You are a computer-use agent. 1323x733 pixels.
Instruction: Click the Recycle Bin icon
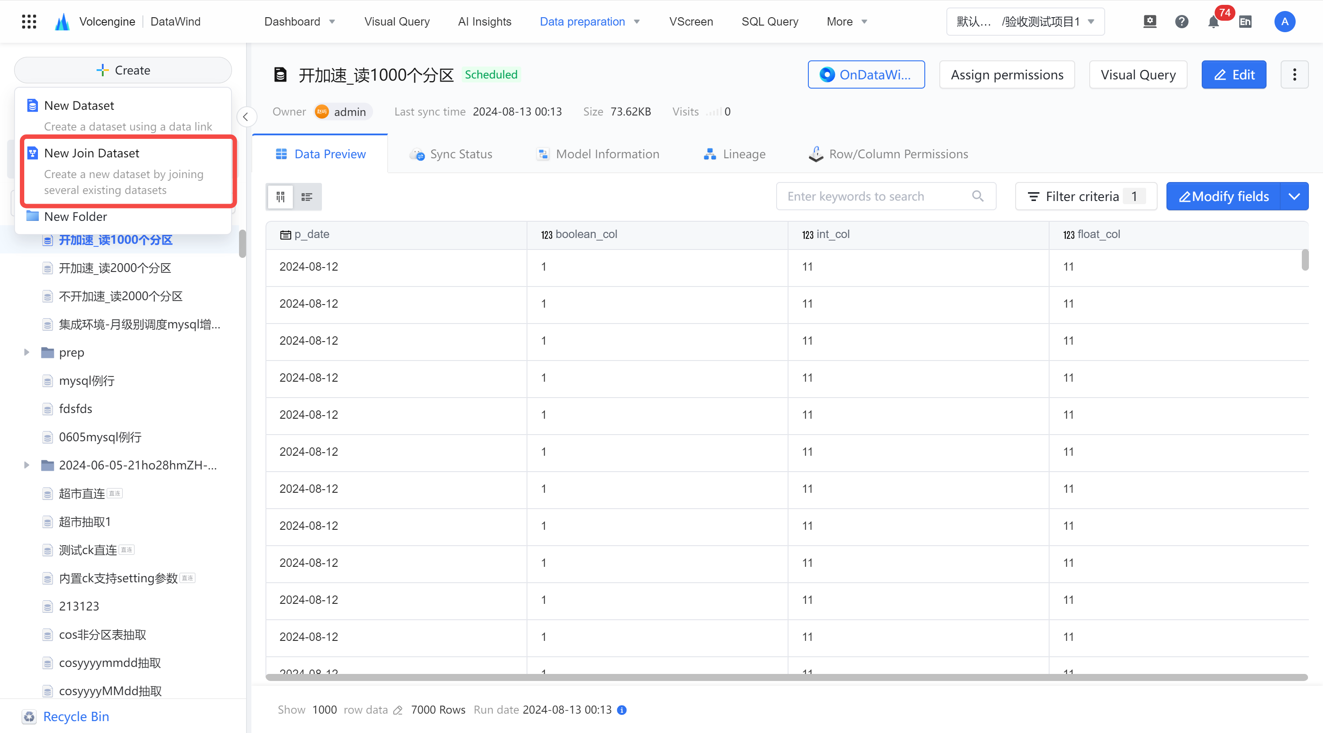point(29,717)
